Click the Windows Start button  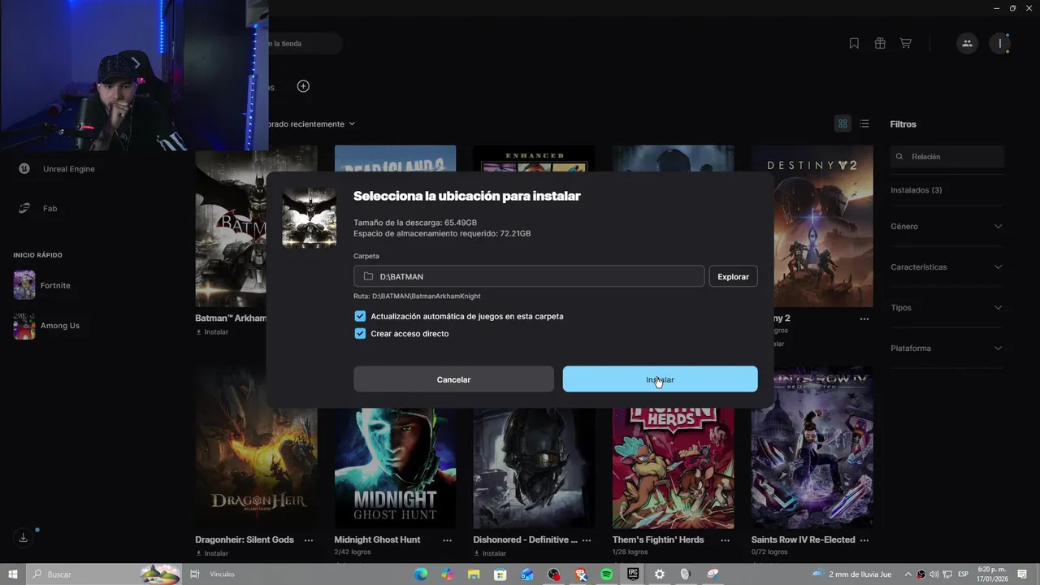[13, 574]
